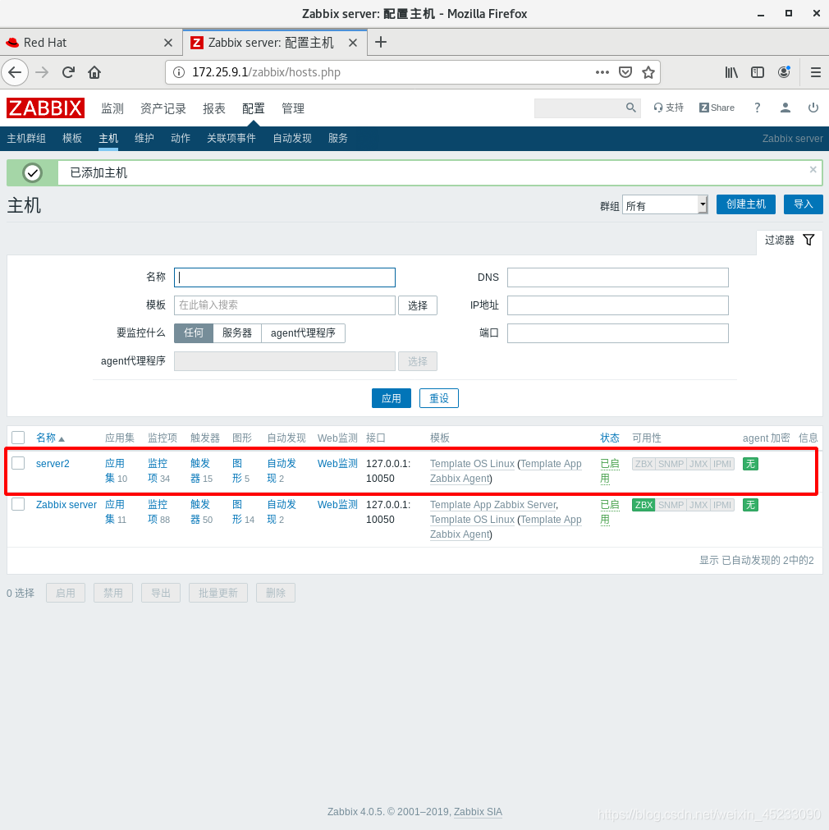The image size is (829, 830).
Task: Go to 自动发现 submenu
Action: (292, 138)
